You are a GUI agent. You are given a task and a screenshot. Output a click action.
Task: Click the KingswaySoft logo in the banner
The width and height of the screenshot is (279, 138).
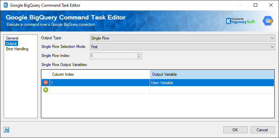[241, 21]
